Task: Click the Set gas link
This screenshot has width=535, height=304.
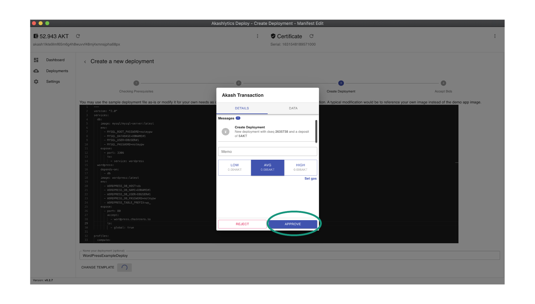Action: pos(311,179)
